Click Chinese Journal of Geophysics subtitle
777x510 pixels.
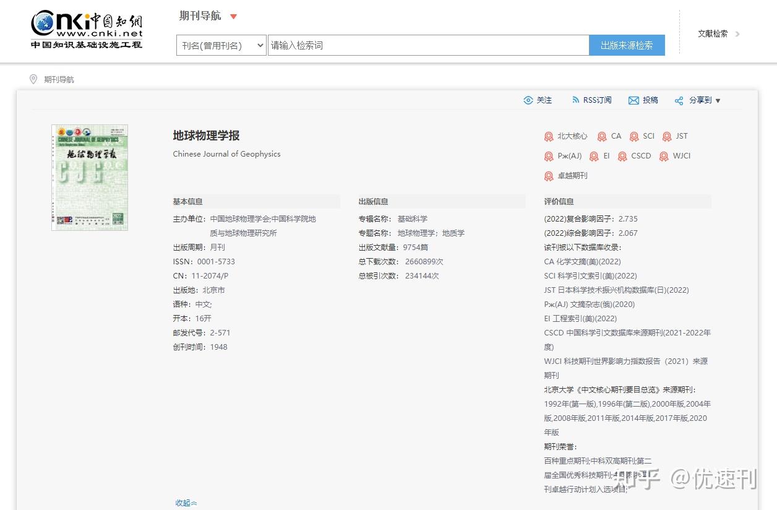(x=226, y=154)
